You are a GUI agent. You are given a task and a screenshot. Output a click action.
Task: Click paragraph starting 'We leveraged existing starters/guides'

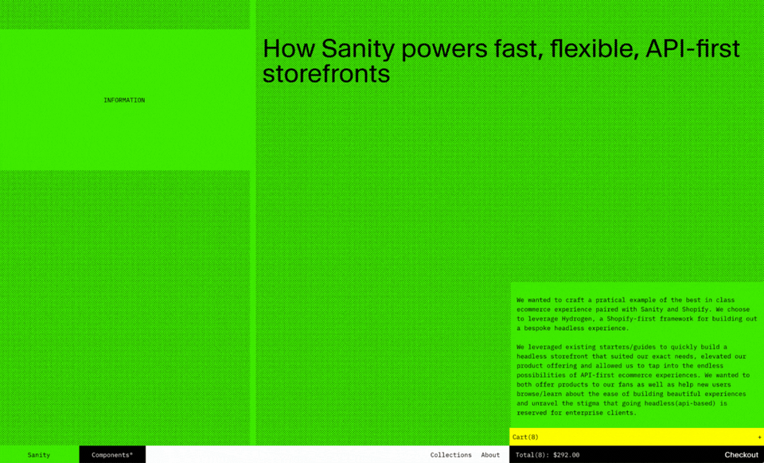[633, 379]
